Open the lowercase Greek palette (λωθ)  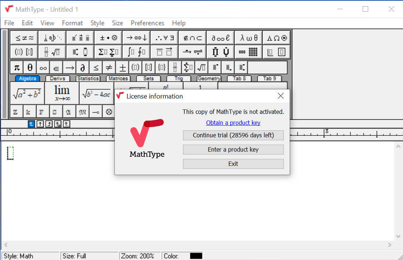(249, 38)
